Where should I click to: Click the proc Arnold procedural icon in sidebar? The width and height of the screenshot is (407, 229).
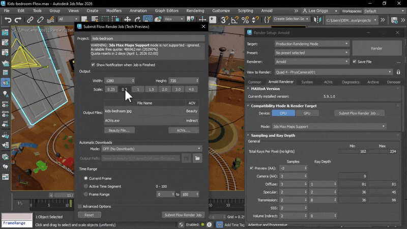coord(5,104)
